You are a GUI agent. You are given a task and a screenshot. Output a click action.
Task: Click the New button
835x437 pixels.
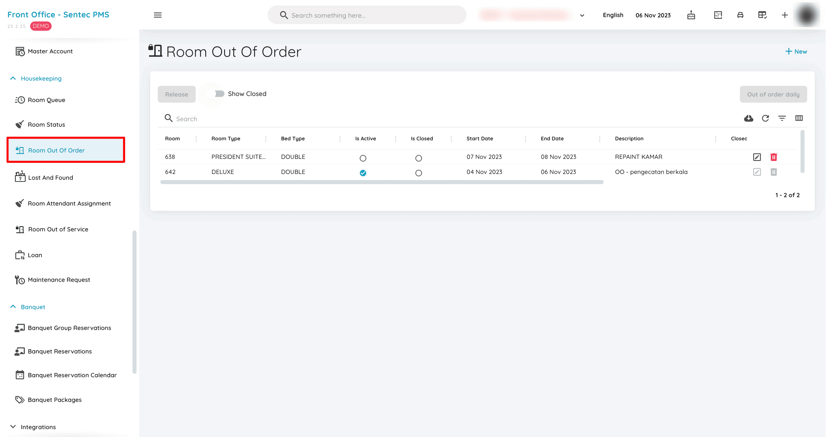click(796, 52)
